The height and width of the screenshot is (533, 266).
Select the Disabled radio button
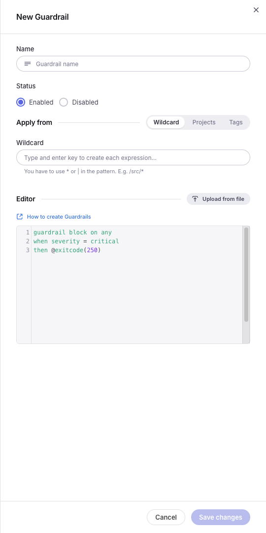(64, 102)
